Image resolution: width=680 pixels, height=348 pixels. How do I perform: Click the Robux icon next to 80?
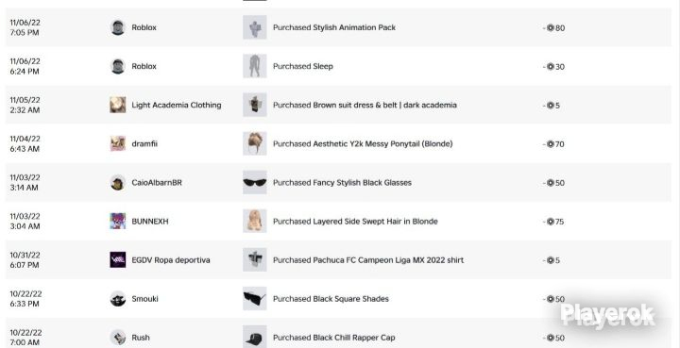click(551, 27)
